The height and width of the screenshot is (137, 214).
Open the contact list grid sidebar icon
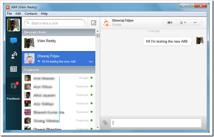click(x=13, y=69)
